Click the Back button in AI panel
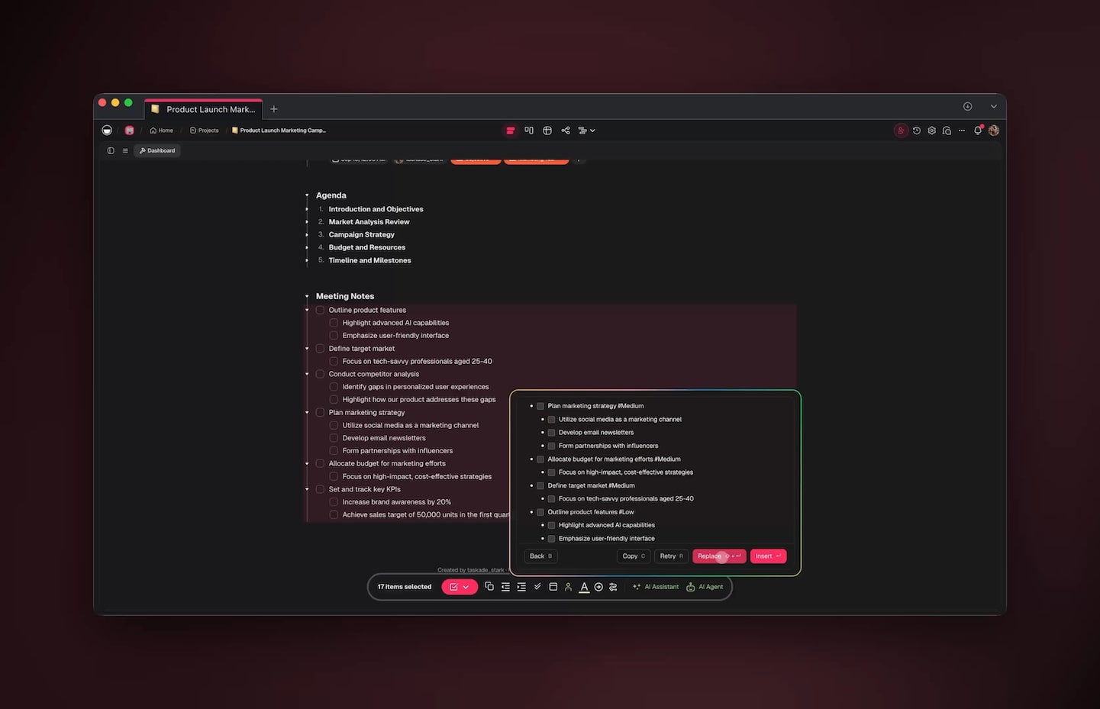1100x709 pixels. pyautogui.click(x=540, y=556)
